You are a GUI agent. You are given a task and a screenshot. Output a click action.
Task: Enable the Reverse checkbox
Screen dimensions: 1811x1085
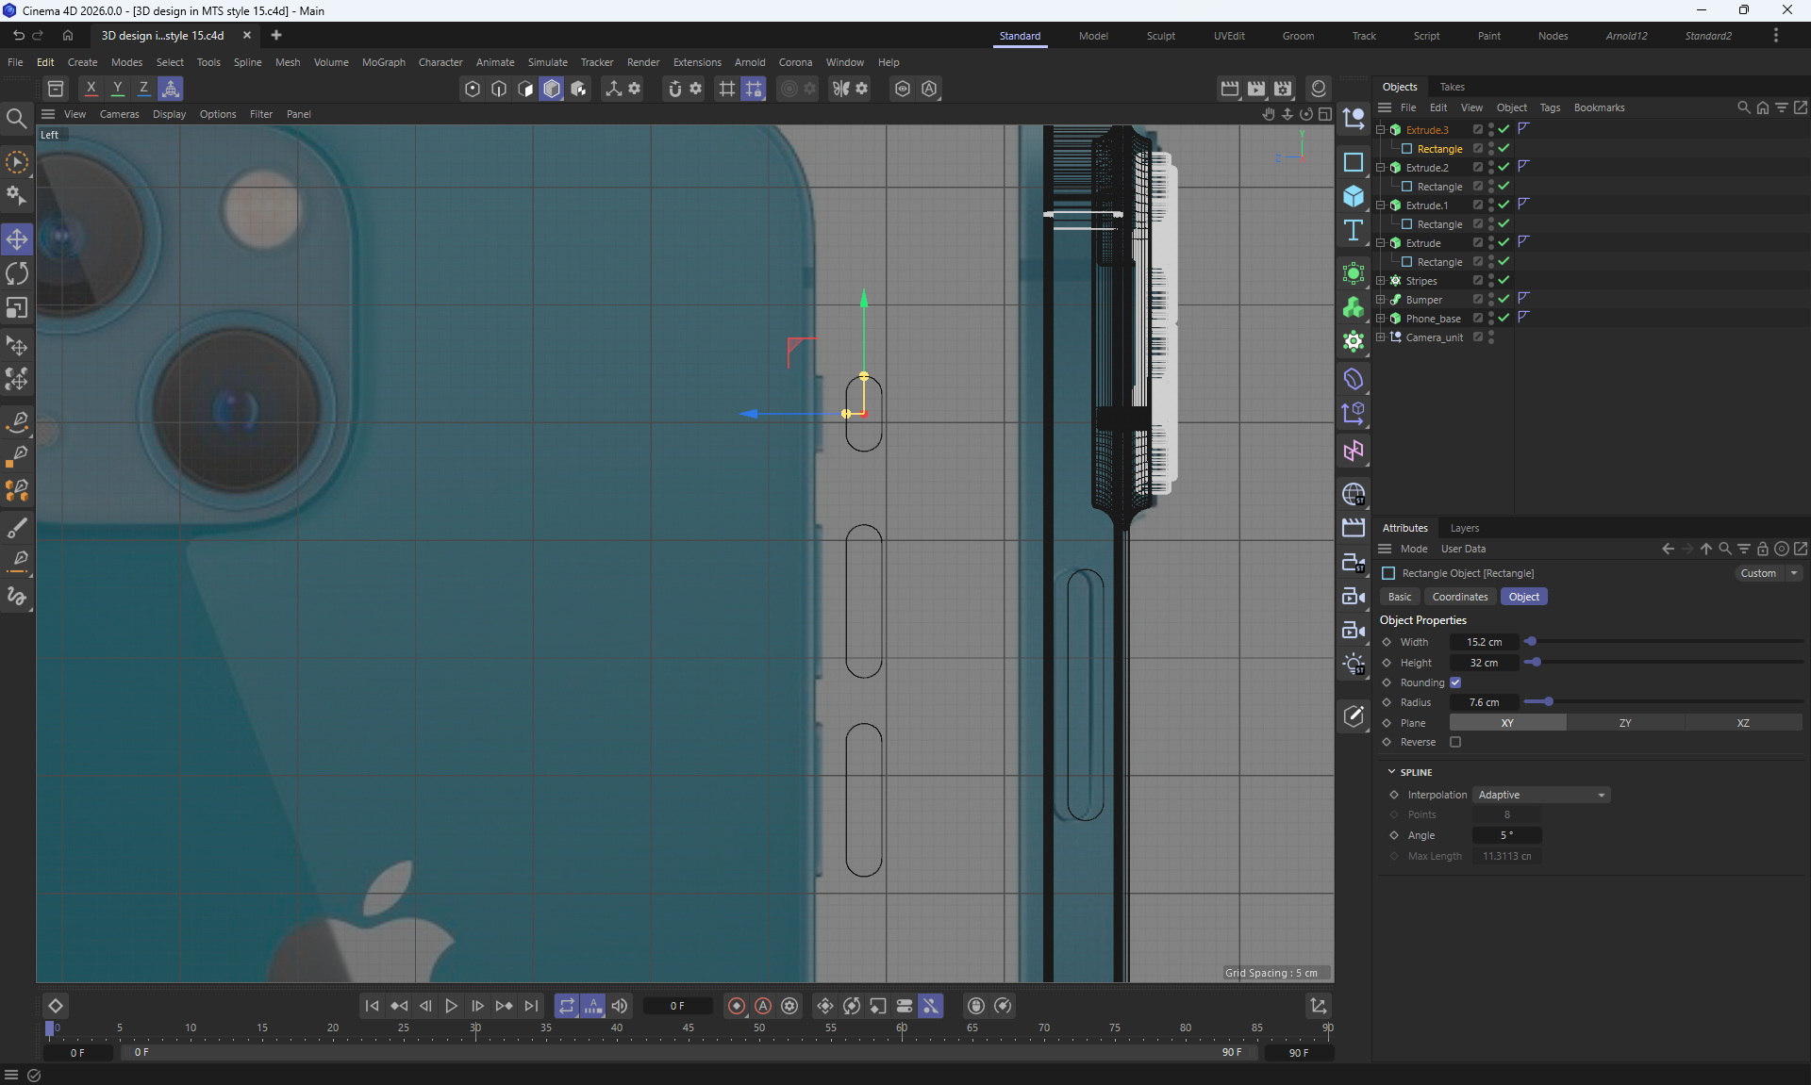(x=1455, y=742)
